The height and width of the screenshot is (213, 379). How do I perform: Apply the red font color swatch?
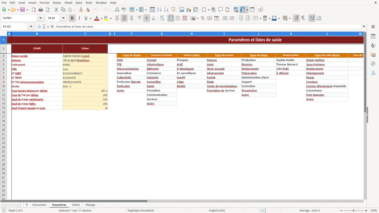(x=97, y=18)
